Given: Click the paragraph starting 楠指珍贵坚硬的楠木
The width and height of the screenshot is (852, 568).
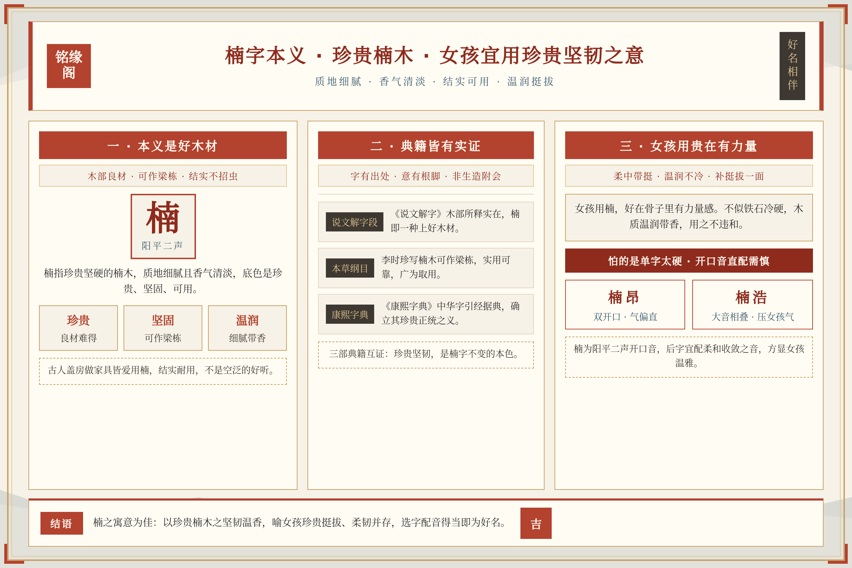Looking at the screenshot, I should (163, 281).
